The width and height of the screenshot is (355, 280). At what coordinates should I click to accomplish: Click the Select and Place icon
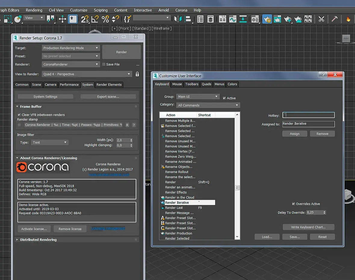[x=18, y=19]
